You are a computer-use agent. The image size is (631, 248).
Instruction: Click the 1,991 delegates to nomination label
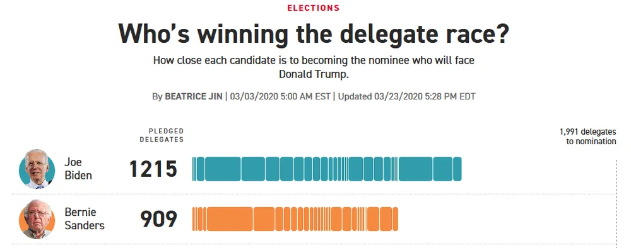[x=588, y=137]
